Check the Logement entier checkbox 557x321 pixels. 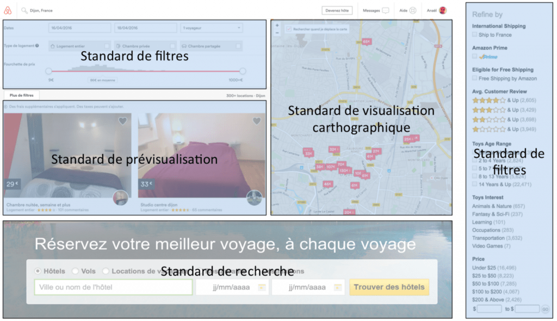point(106,46)
